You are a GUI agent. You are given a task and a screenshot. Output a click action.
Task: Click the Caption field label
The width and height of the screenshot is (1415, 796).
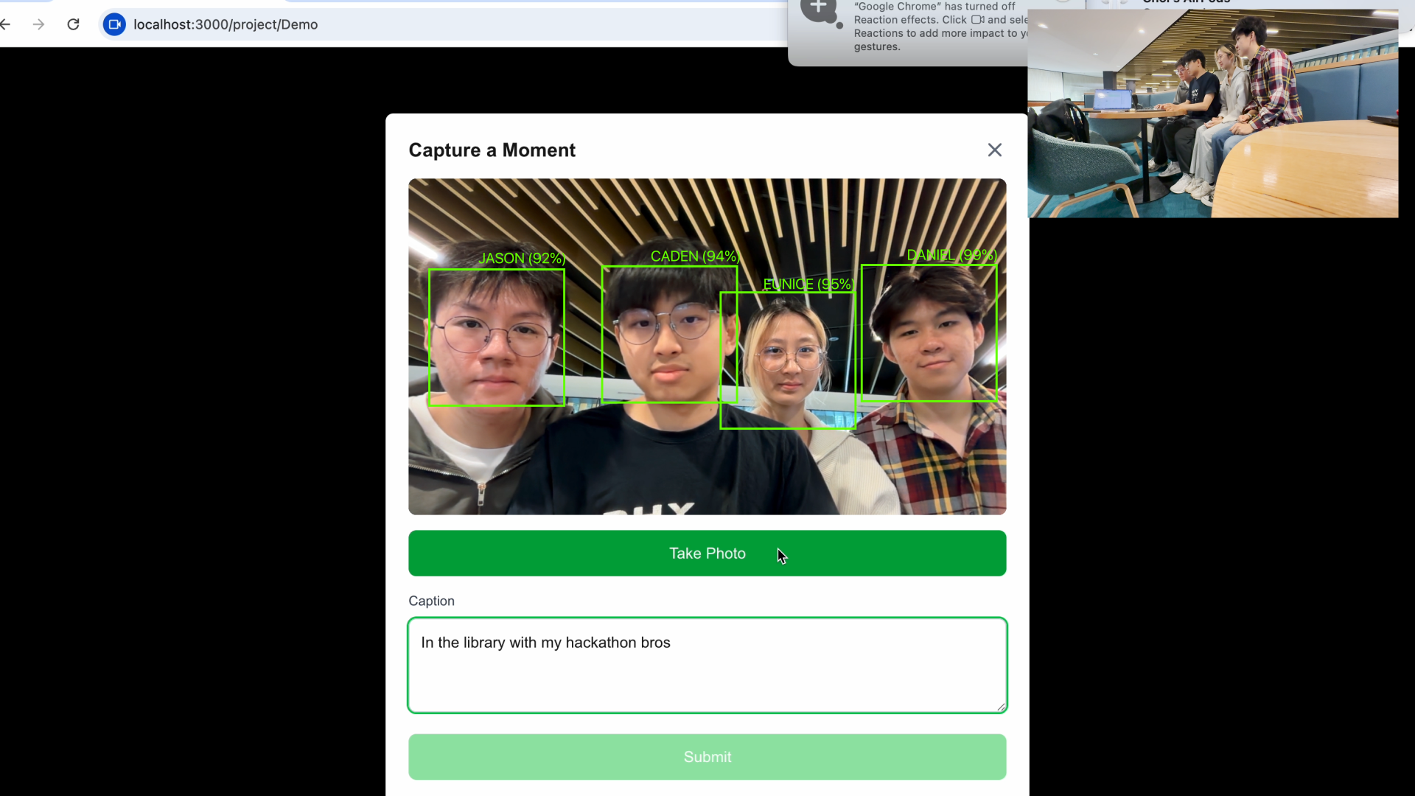click(x=431, y=601)
